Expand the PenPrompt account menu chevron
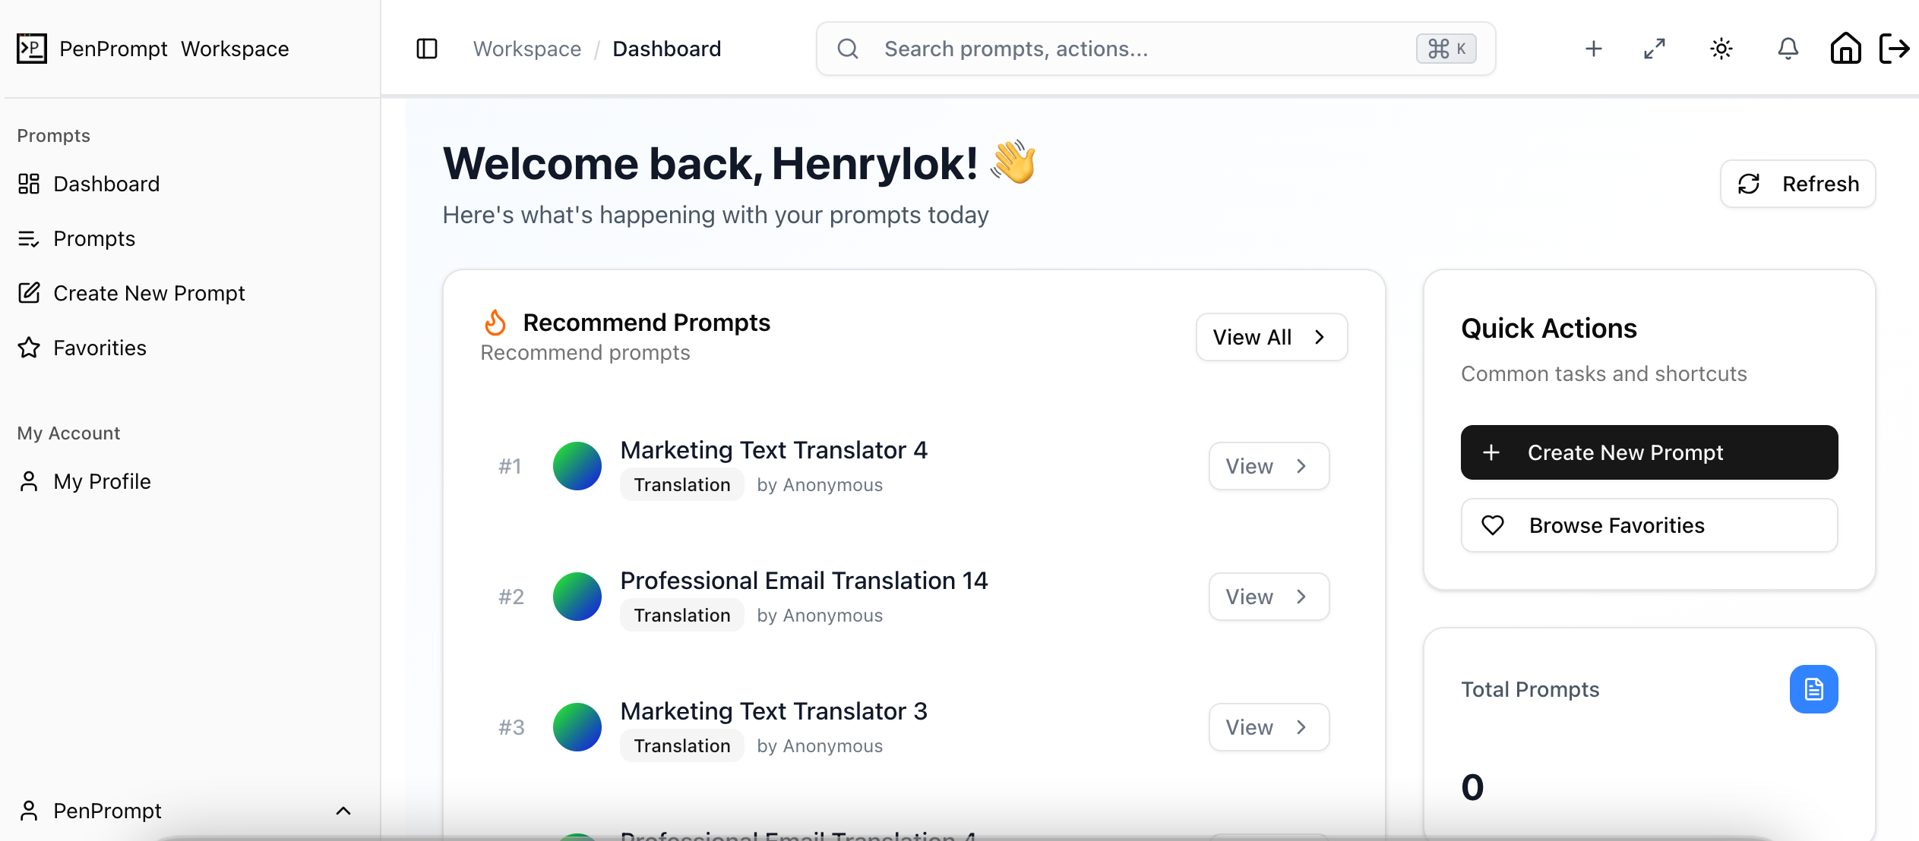Viewport: 1919px width, 841px height. [x=343, y=811]
